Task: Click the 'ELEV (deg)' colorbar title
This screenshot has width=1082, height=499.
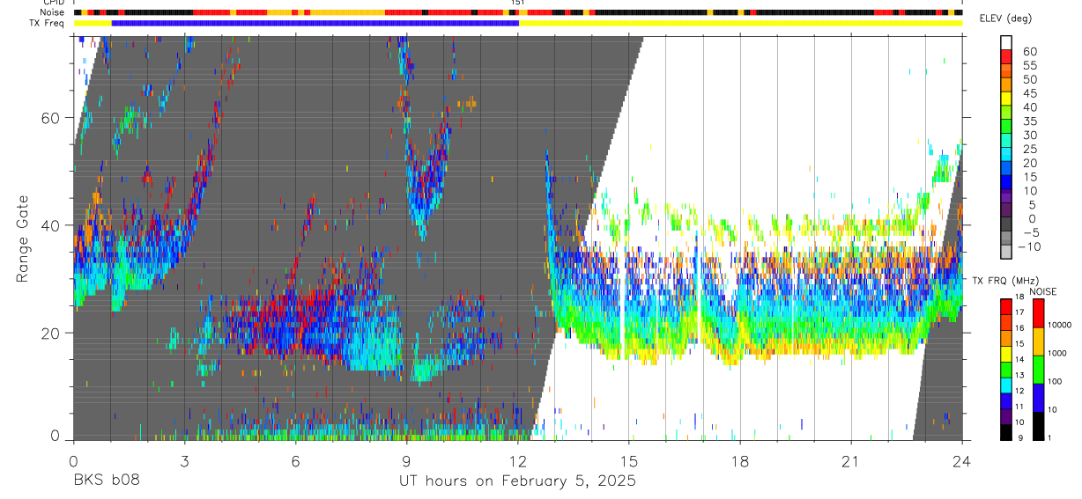Action: click(x=1007, y=18)
